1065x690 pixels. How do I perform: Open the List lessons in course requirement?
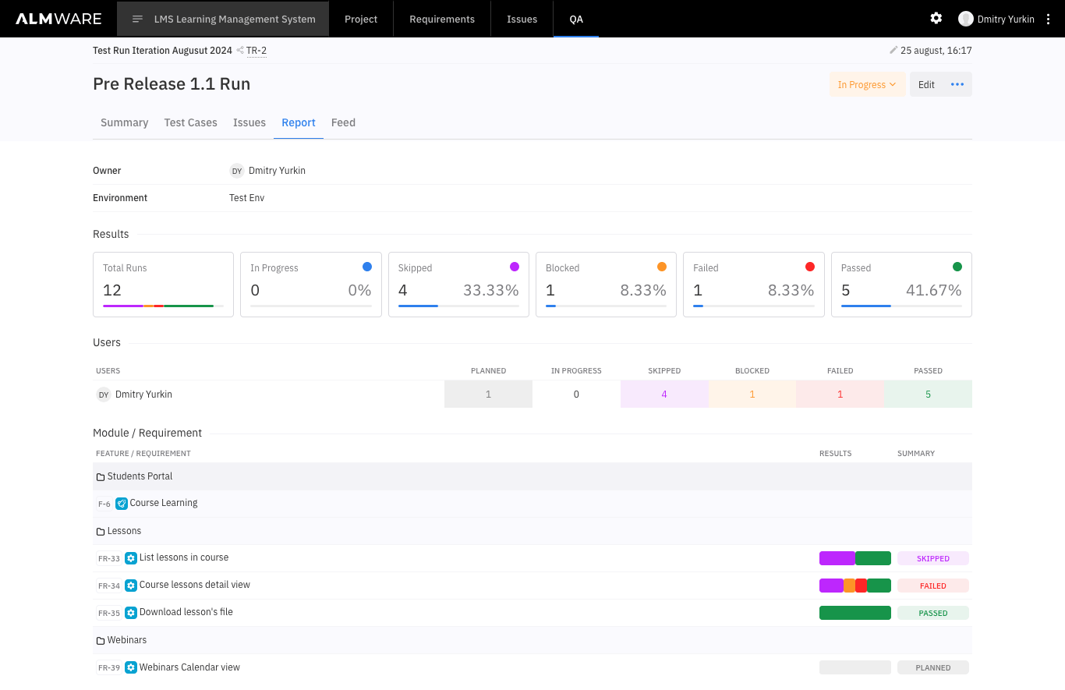pos(184,557)
